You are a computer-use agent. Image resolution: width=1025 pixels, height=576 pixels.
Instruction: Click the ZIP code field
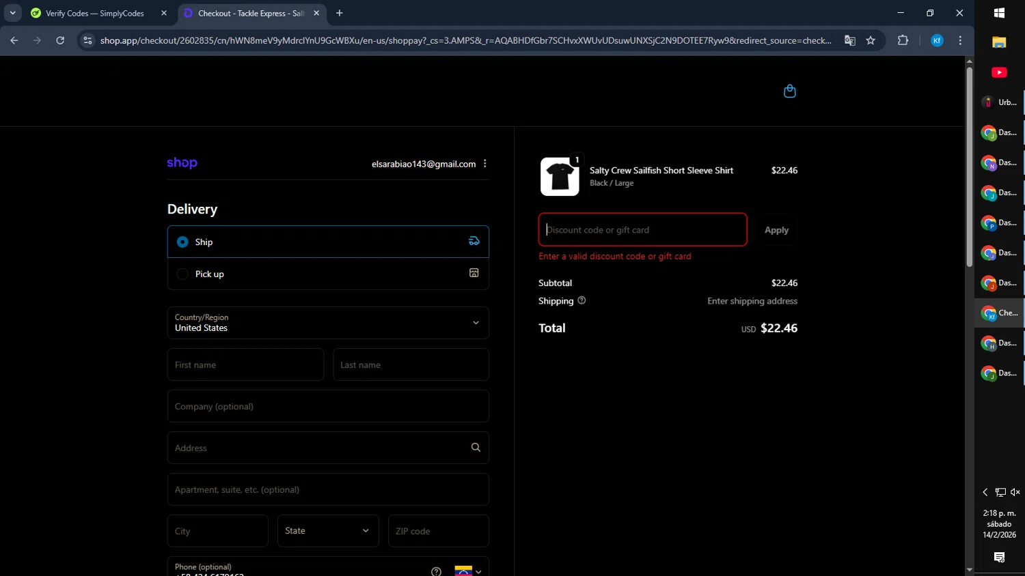[x=439, y=531]
